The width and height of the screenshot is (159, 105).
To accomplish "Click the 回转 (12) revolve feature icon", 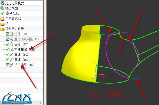I will pyautogui.click(x=12, y=44).
